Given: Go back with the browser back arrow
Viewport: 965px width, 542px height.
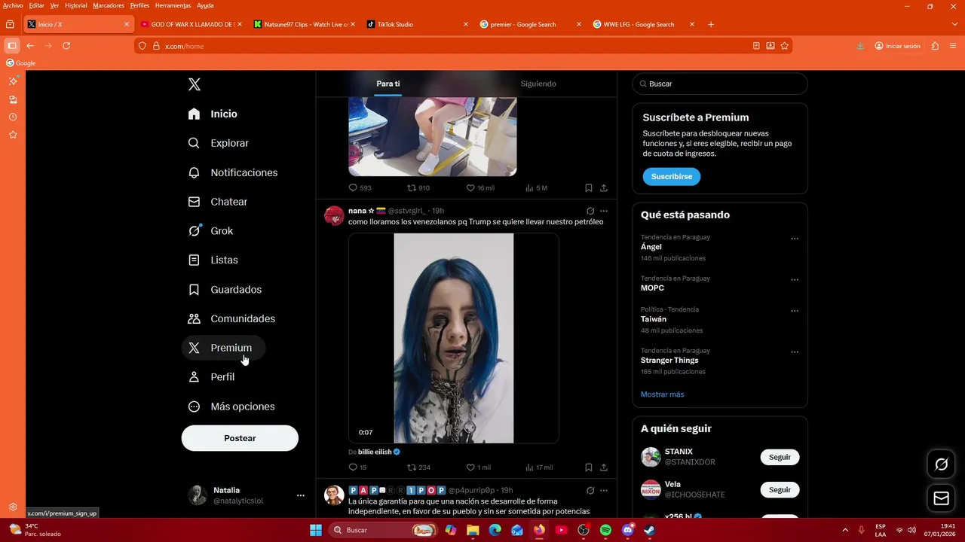Looking at the screenshot, I should [x=30, y=46].
